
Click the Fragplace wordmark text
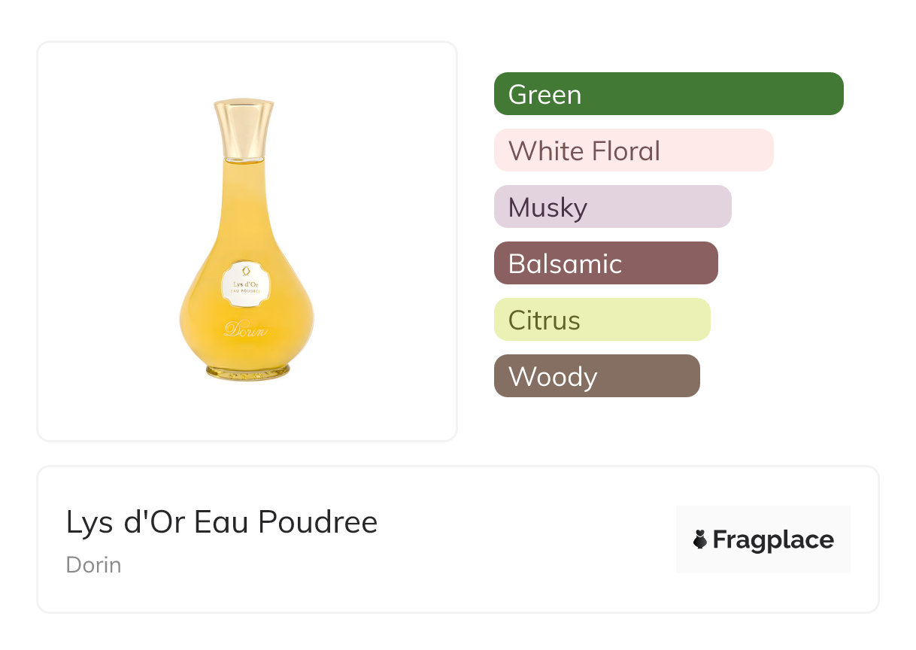(x=772, y=540)
